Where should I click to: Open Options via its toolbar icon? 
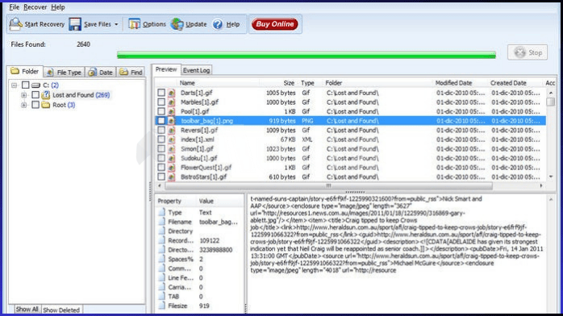[134, 24]
